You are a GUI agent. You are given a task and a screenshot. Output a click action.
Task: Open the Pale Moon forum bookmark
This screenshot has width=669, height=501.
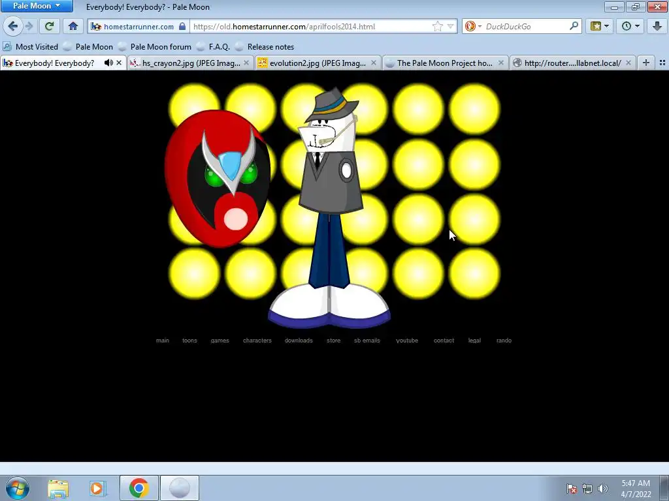(x=155, y=47)
